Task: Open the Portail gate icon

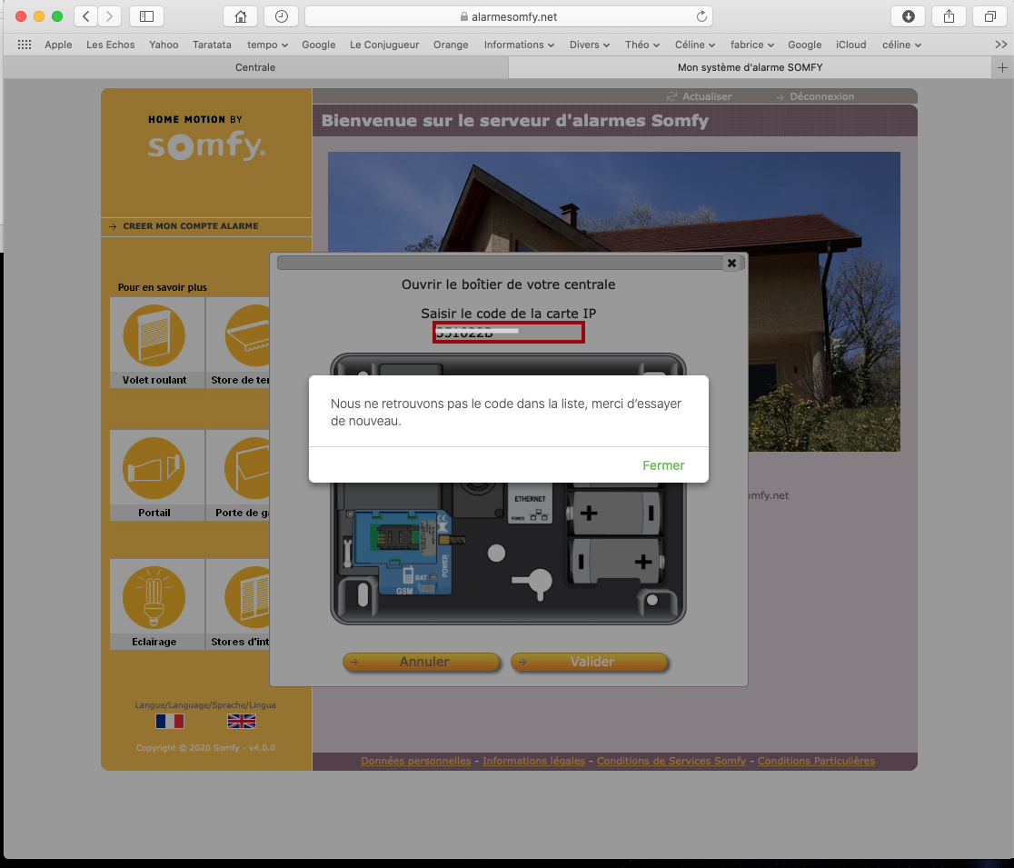Action: tap(154, 469)
